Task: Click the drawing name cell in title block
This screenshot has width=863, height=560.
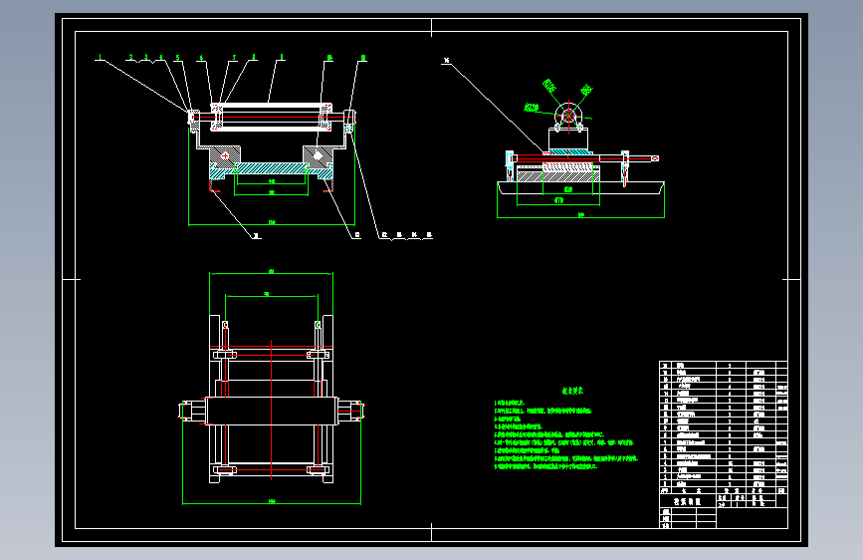Action: coord(688,501)
